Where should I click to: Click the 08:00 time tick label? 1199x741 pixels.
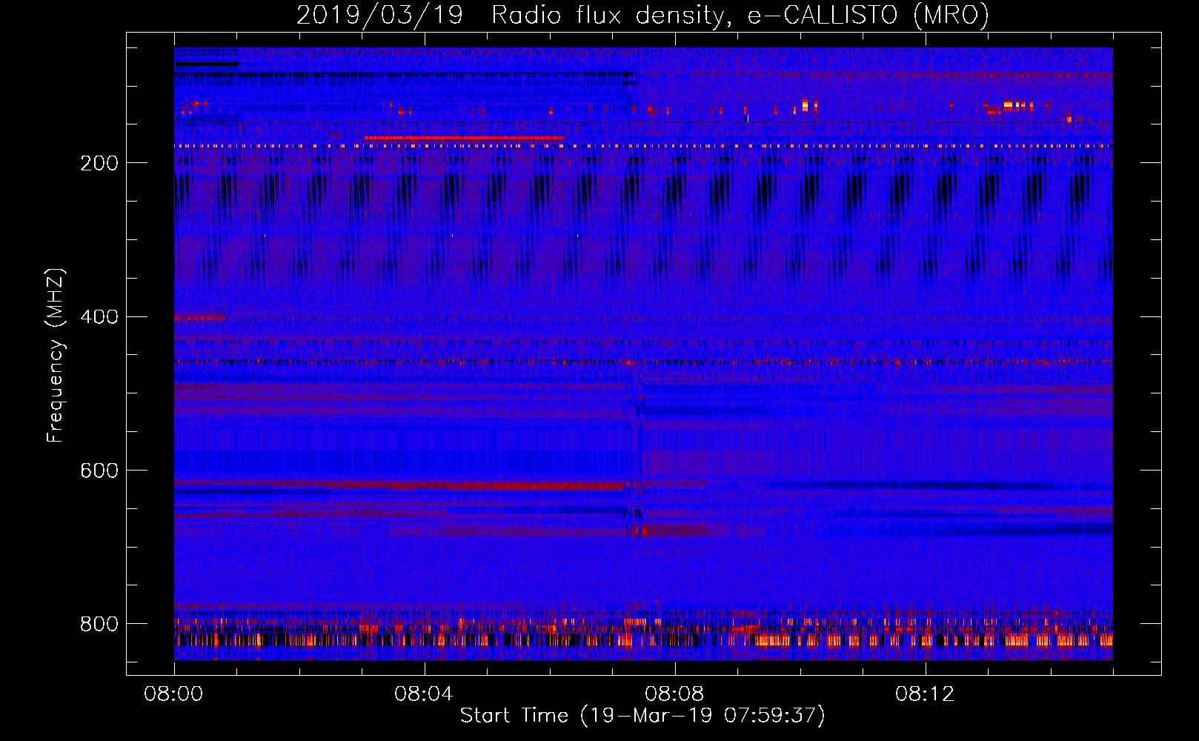[x=173, y=694]
